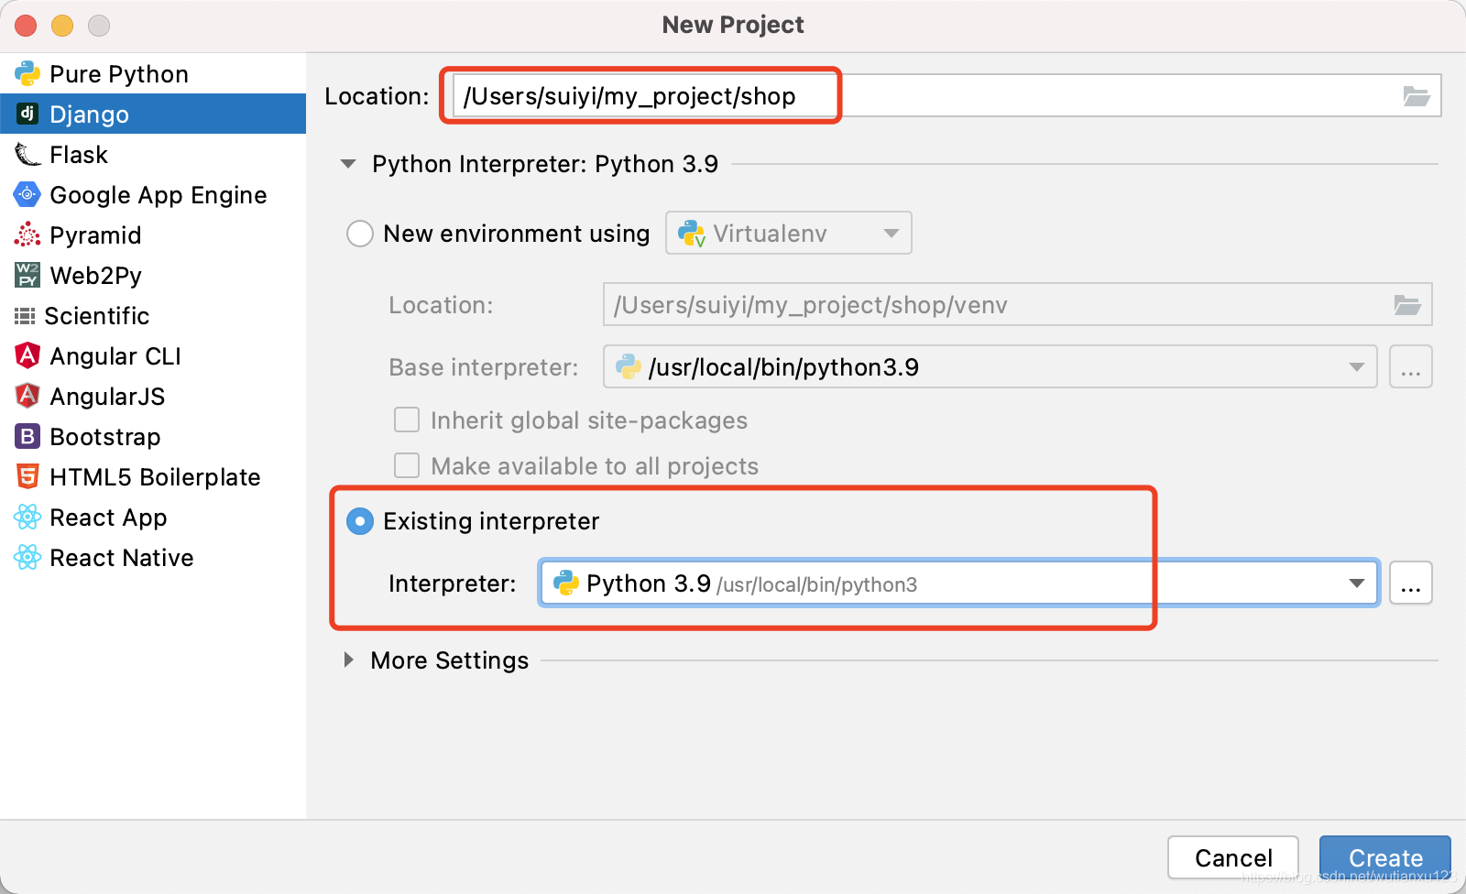Pick Web2Py in the project list
The width and height of the screenshot is (1466, 894).
[153, 275]
